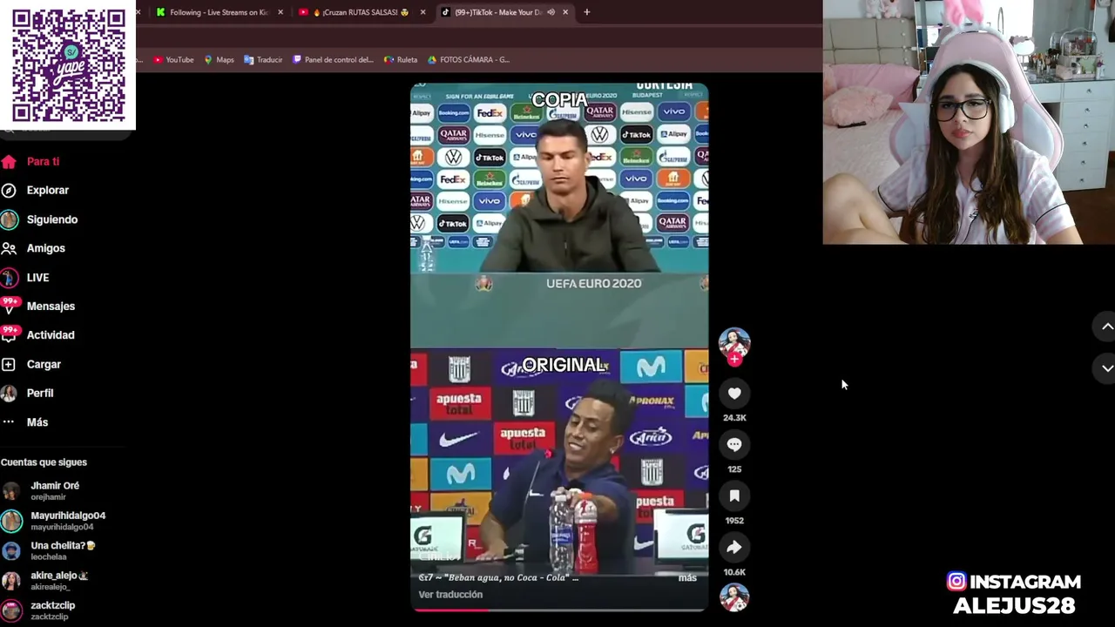Image resolution: width=1115 pixels, height=627 pixels.
Task: Open the spinning sound disc avatar
Action: (x=734, y=597)
